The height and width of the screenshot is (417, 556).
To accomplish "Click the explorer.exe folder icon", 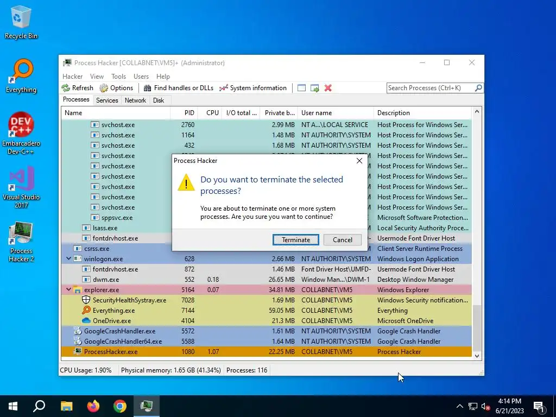I will pyautogui.click(x=78, y=290).
